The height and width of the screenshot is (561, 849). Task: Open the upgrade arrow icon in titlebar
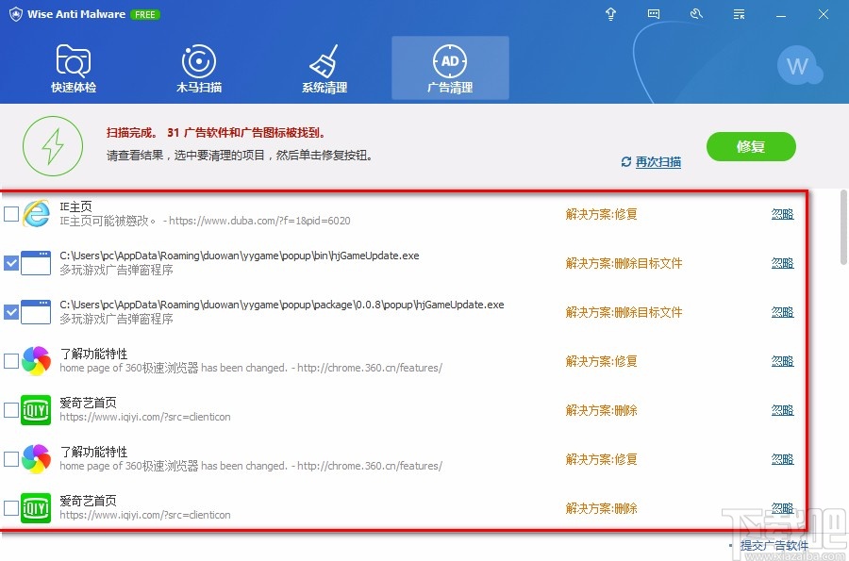[x=610, y=14]
